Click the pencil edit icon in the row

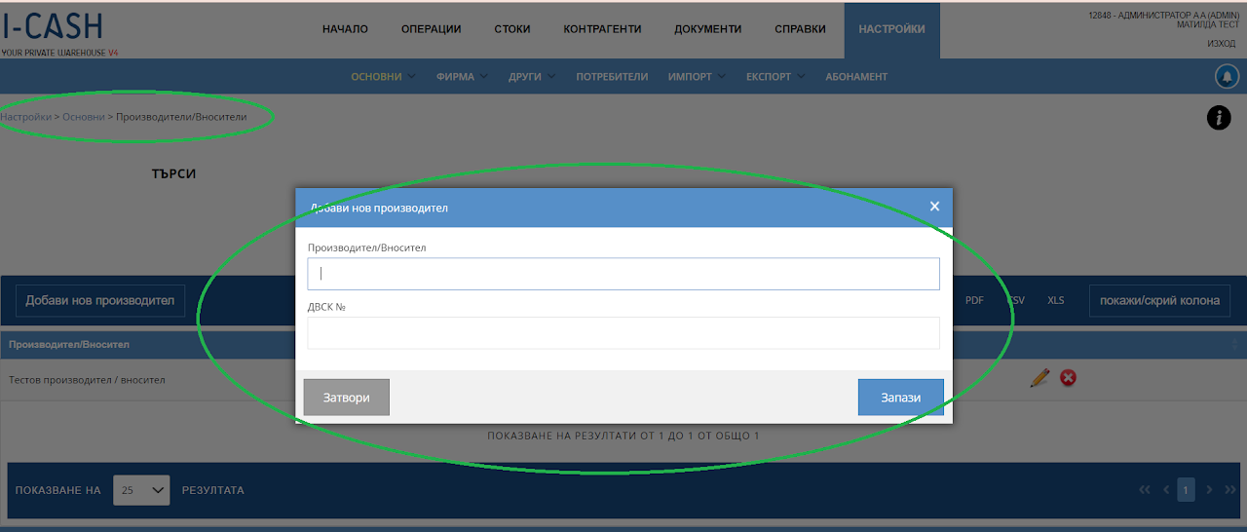pos(1039,378)
